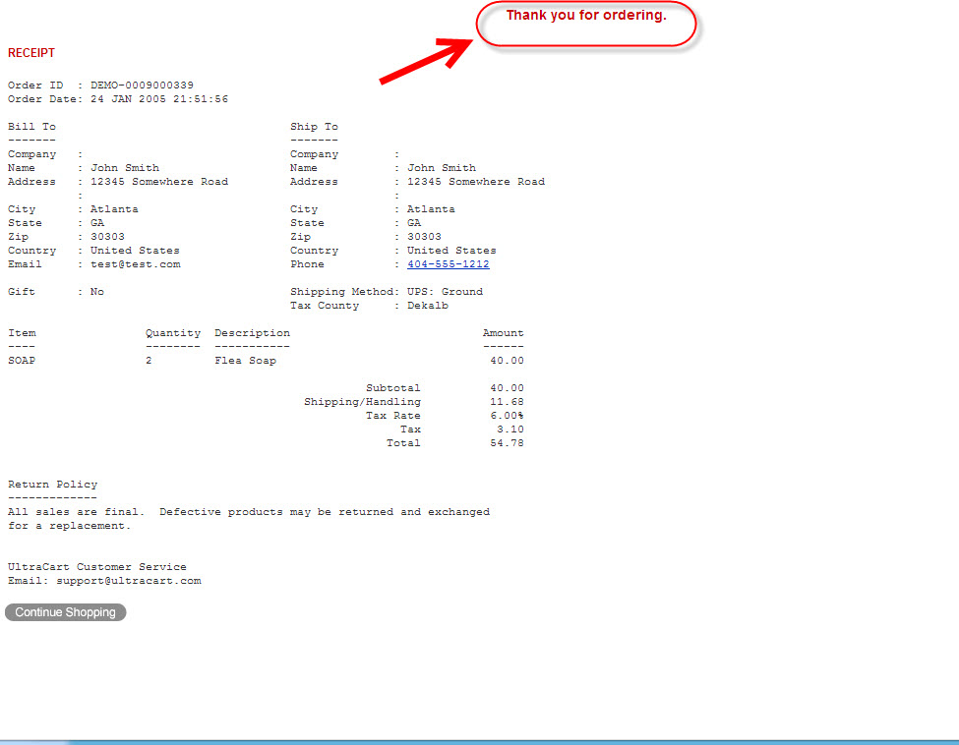Click the Gift value No
The height and width of the screenshot is (745, 959).
pos(97,292)
